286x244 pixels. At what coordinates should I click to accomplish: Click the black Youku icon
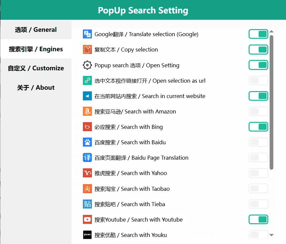87,235
